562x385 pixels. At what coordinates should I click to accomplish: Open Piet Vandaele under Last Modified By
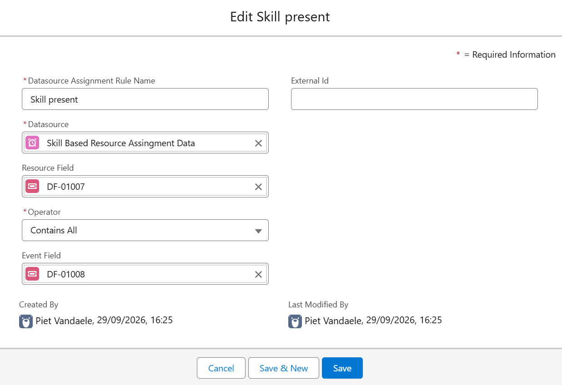[x=334, y=321]
